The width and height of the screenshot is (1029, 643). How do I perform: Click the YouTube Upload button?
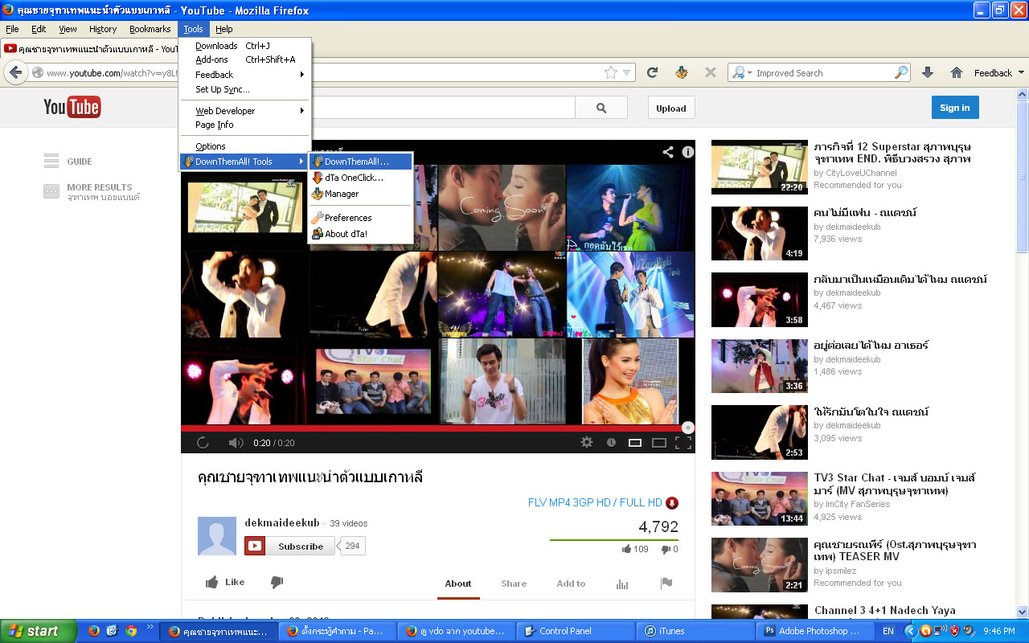671,108
